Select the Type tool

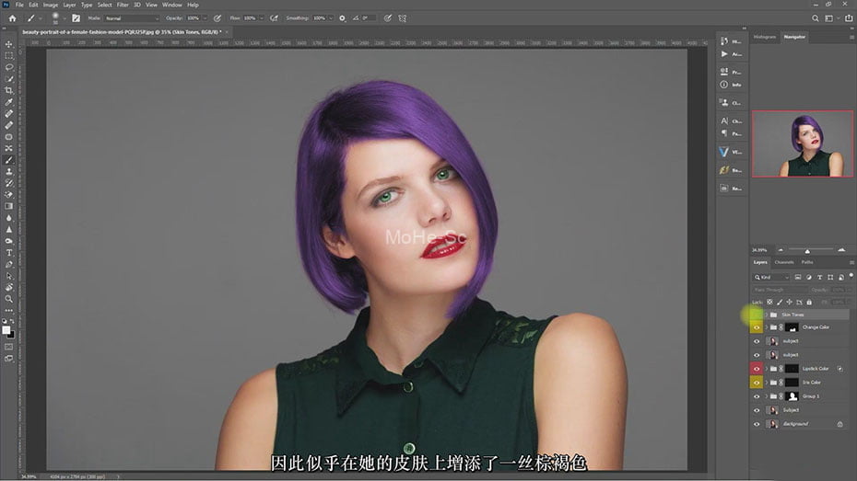[x=9, y=252]
